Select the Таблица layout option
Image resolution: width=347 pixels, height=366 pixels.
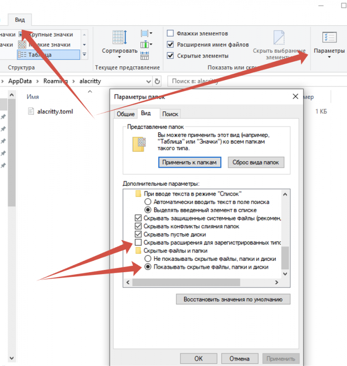click(49, 54)
